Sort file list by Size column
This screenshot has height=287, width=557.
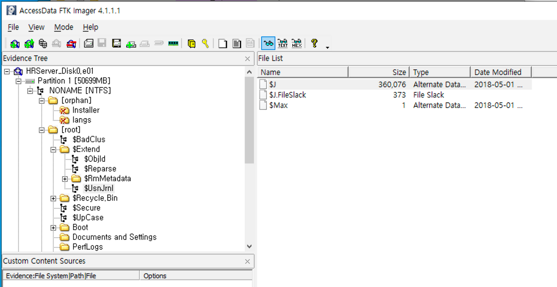[379, 72]
